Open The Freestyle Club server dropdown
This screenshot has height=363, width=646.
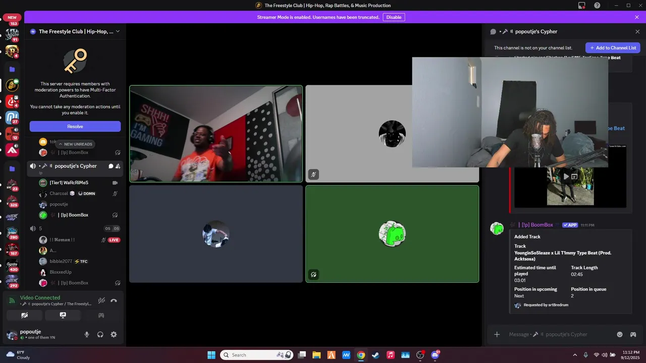[x=75, y=31]
